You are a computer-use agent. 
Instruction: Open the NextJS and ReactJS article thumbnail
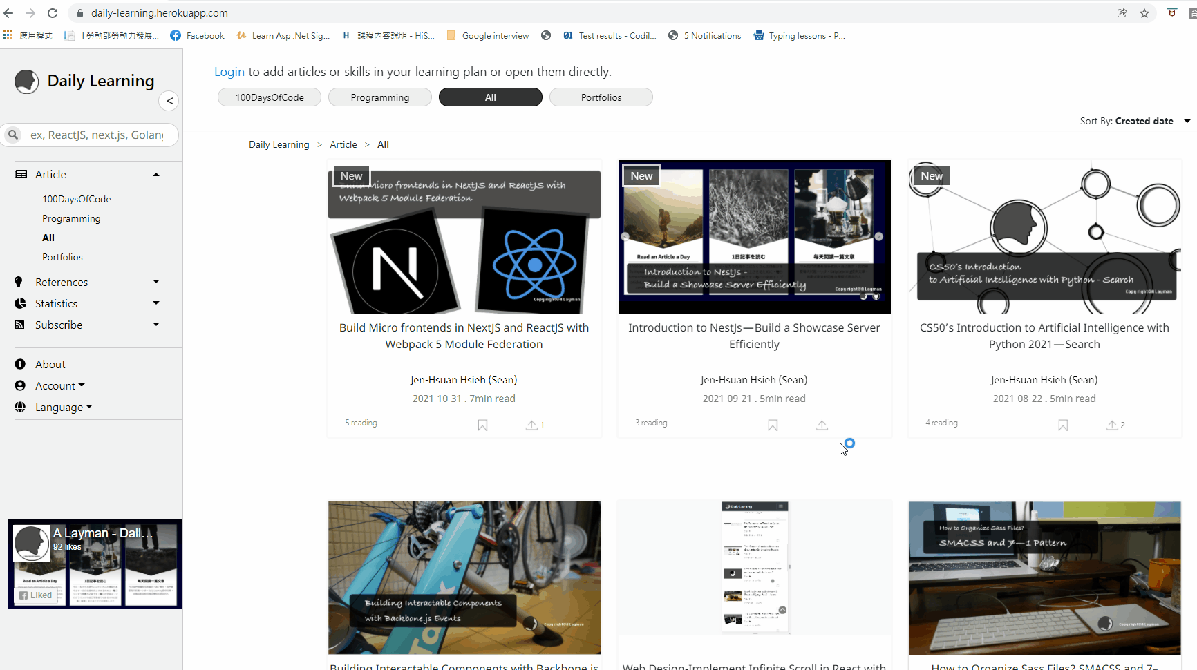click(x=464, y=237)
